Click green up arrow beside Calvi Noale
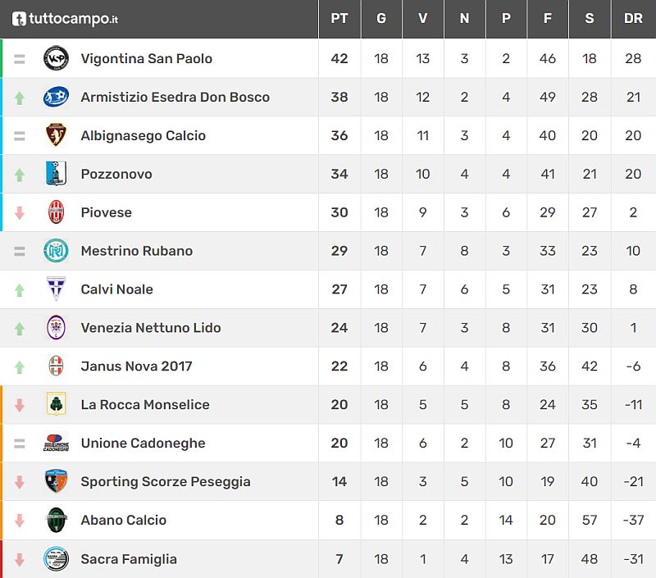This screenshot has height=578, width=656. 20,289
